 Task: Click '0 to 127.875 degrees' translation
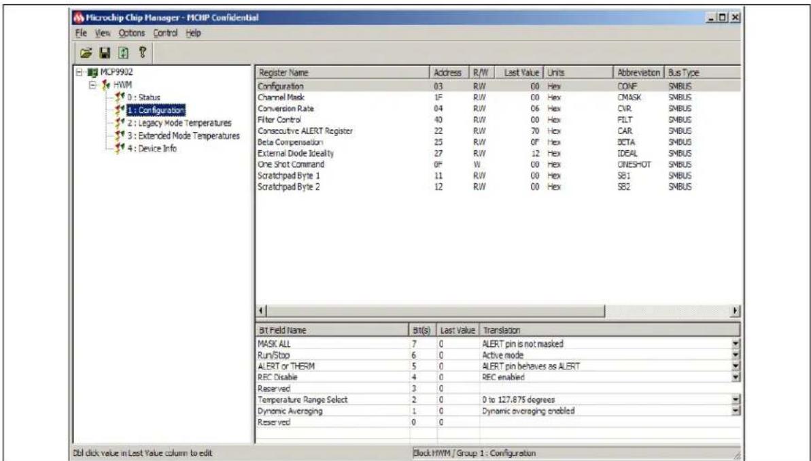pos(518,400)
